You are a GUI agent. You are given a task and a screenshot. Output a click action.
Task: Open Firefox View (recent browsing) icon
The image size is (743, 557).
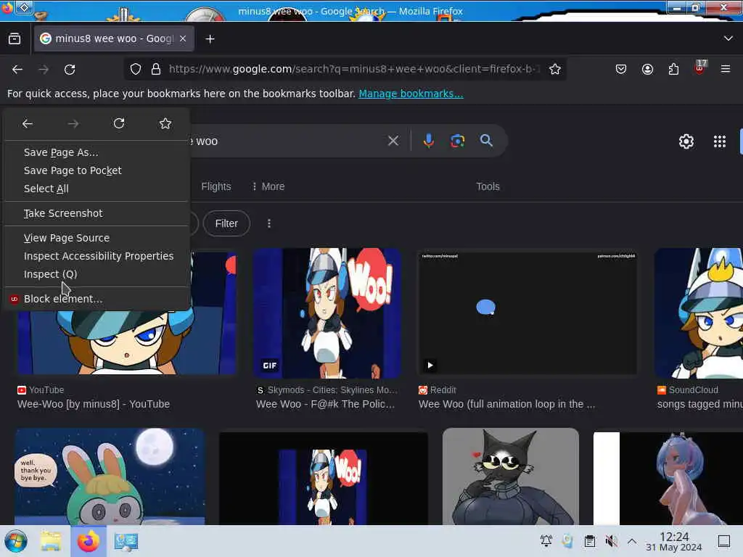click(x=15, y=39)
